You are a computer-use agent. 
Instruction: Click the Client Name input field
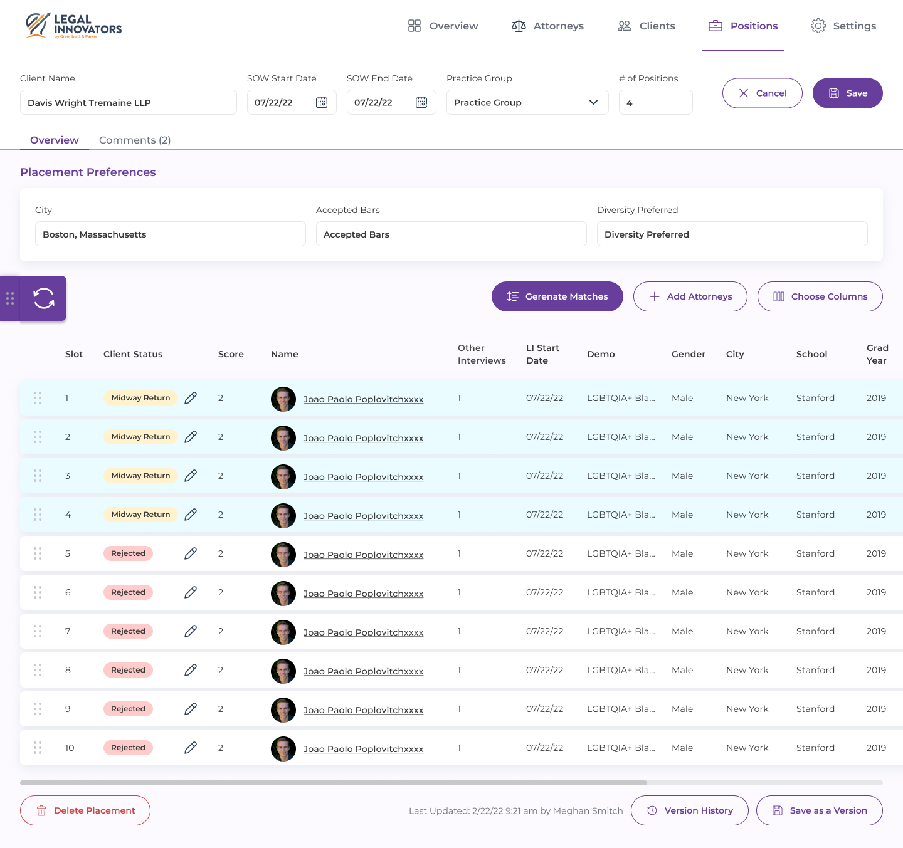(128, 102)
